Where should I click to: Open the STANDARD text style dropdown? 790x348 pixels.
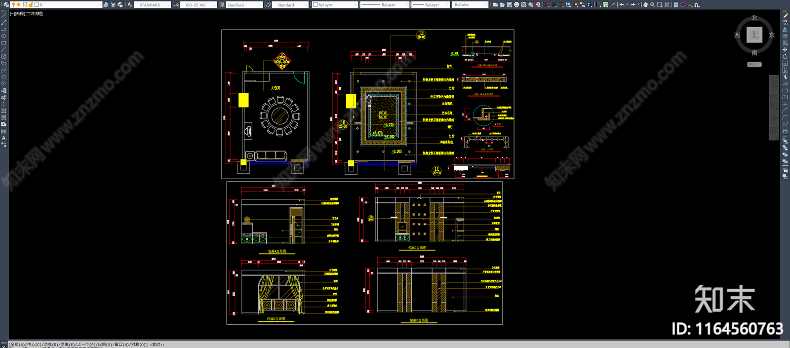pos(168,4)
